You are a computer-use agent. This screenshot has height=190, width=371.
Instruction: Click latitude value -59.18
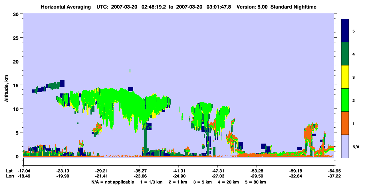coord(295,171)
